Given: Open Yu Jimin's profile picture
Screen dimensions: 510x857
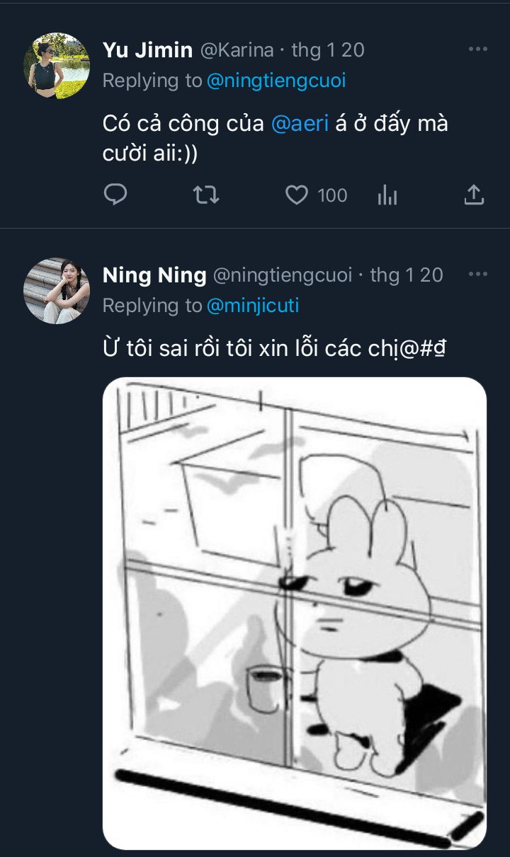Looking at the screenshot, I should pos(57,66).
